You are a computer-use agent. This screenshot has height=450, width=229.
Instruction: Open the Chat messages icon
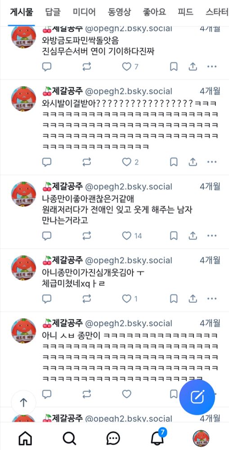113,438
